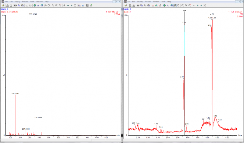The height and width of the screenshot is (143, 244).
Task: Click the 1.42 retention time peak label
Action: 156,123
